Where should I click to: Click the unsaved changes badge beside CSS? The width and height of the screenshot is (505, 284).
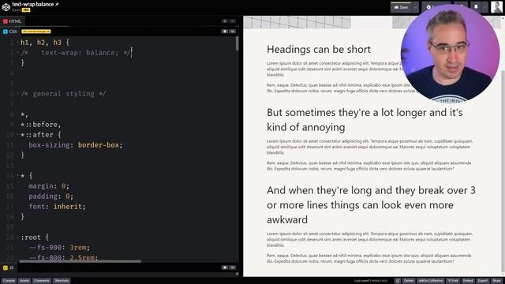tap(36, 32)
